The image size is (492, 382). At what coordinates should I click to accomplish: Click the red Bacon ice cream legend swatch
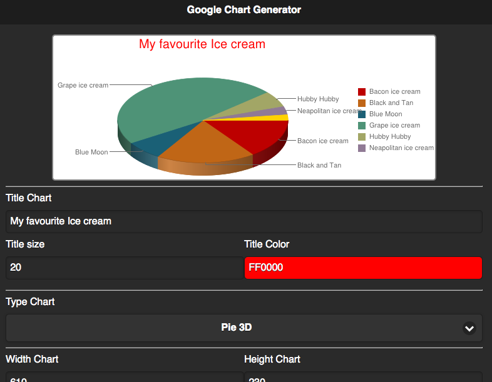click(x=361, y=92)
